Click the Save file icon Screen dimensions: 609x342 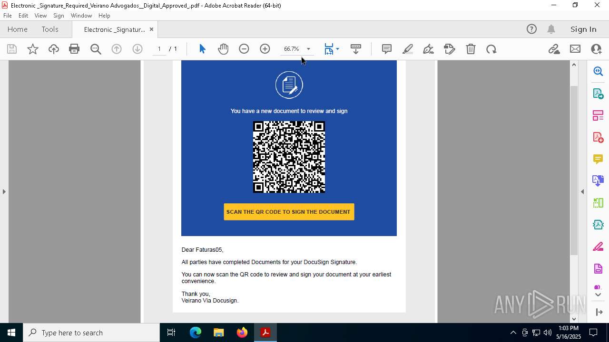12,49
